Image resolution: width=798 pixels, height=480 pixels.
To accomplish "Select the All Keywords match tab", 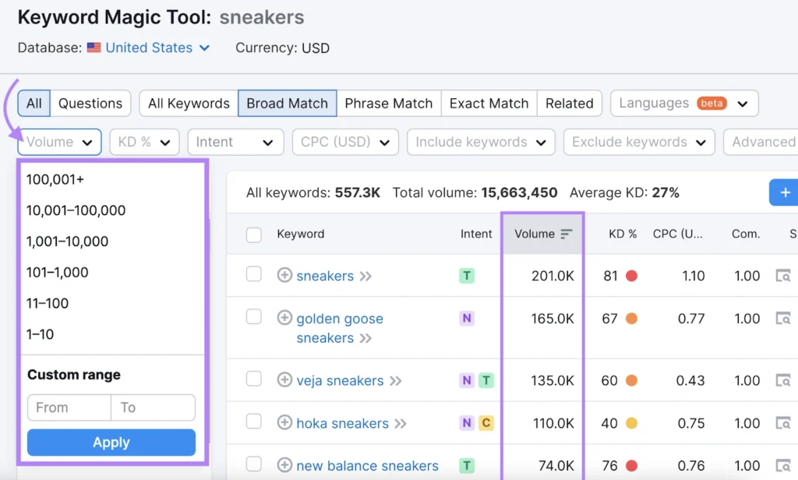I will (x=189, y=104).
